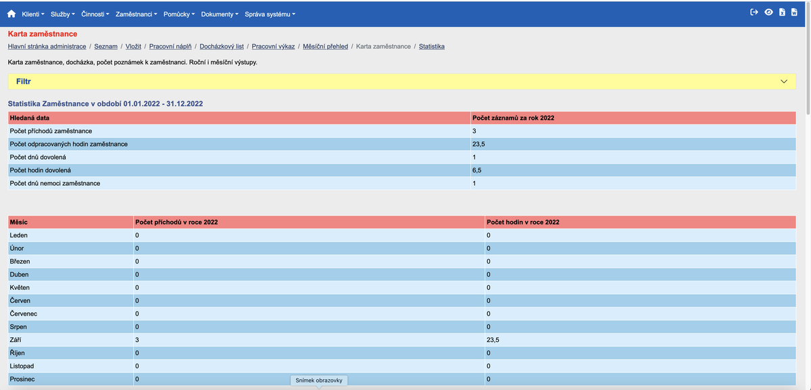Open the Docházkový list link

tap(223, 46)
